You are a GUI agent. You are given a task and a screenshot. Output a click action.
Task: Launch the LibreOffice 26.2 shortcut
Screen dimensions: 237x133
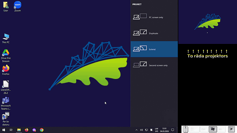(6, 85)
